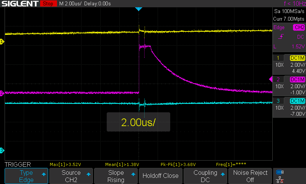Click the Curr 7.00Mpts memory depth

289,19
